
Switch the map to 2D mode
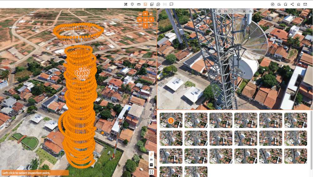click(151, 160)
